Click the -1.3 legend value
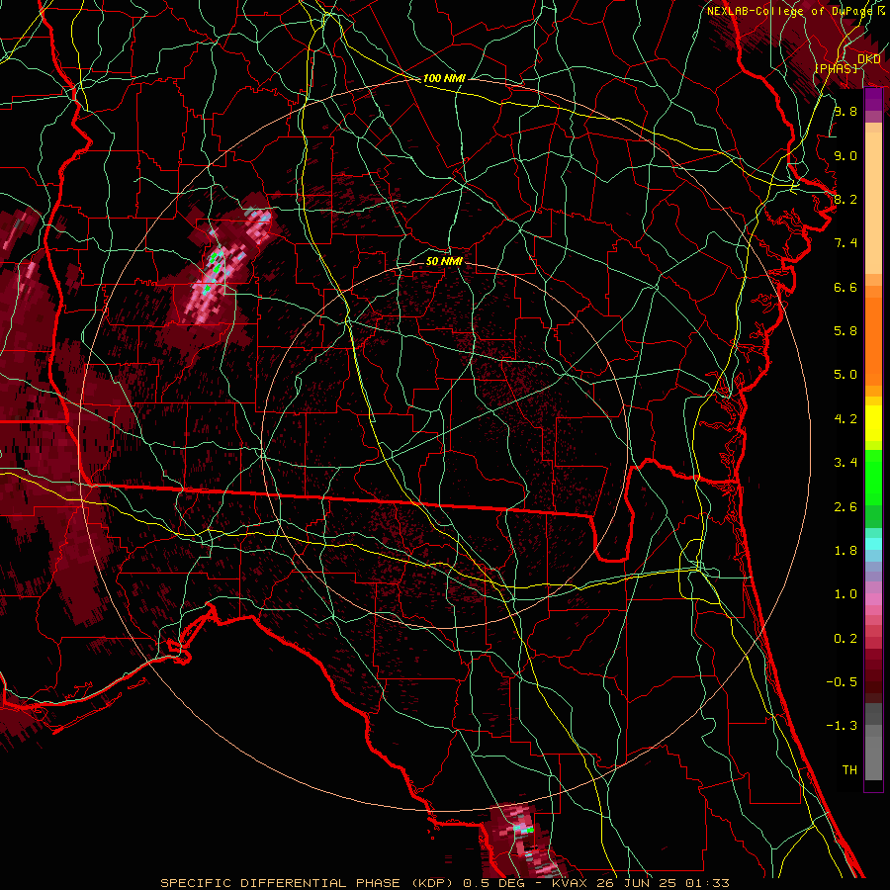890x890 pixels. (842, 726)
